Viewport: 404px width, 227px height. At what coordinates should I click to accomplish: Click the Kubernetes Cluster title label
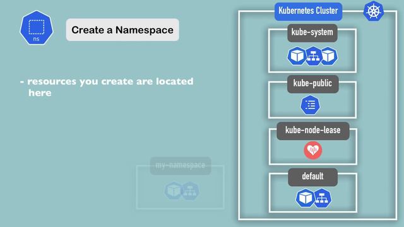(309, 11)
